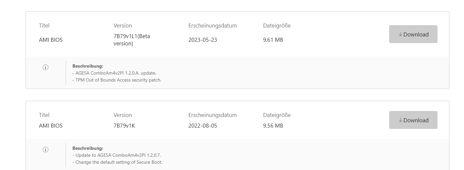Click the Update to AGESA ComboAm4v2PI 1.2.0.7 line

pyautogui.click(x=117, y=155)
